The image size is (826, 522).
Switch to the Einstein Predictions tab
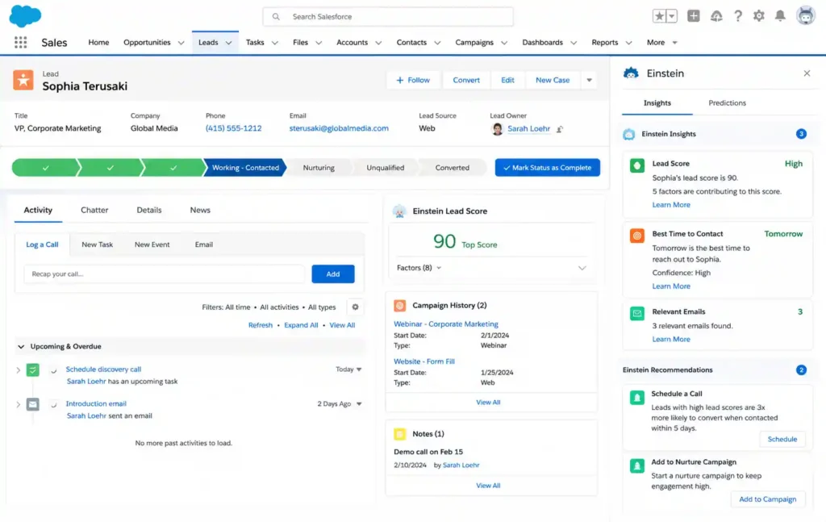[727, 102]
